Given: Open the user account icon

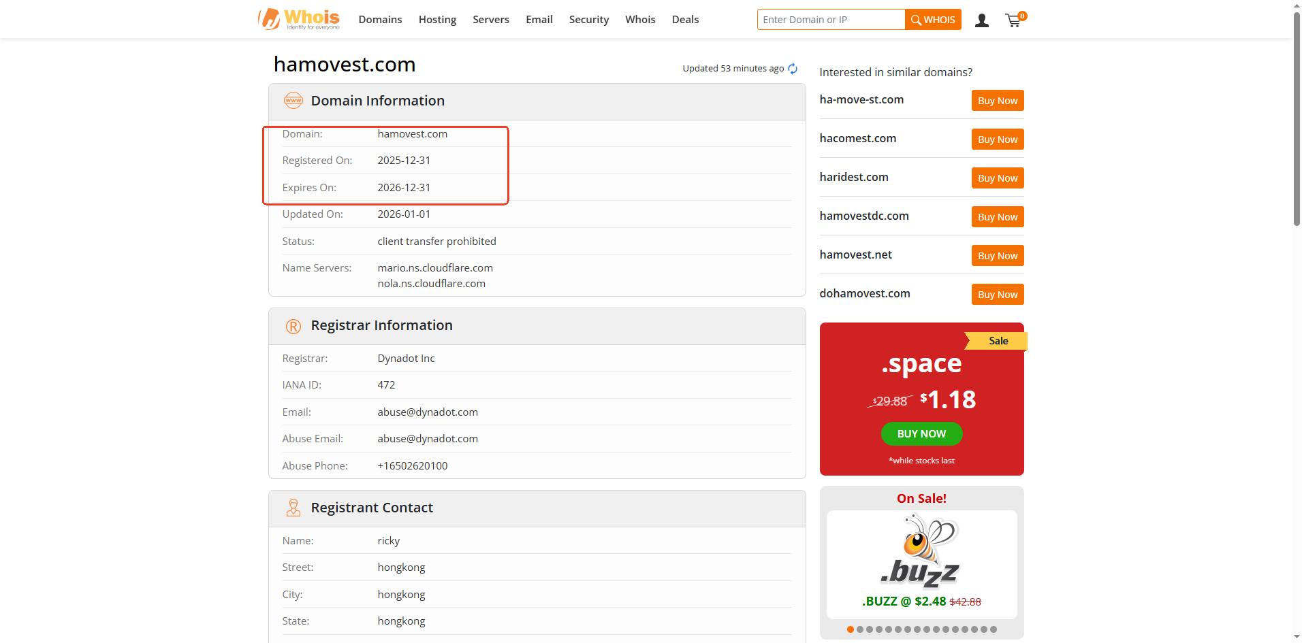Looking at the screenshot, I should click(x=981, y=20).
